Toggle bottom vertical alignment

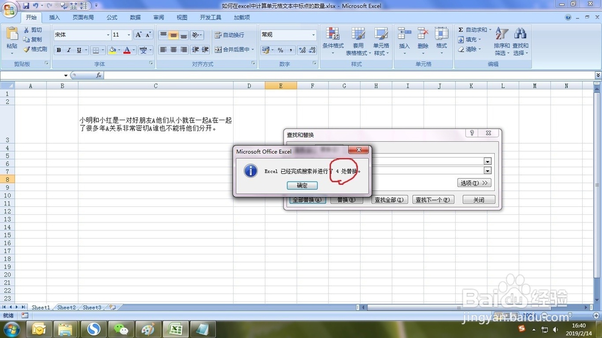184,35
